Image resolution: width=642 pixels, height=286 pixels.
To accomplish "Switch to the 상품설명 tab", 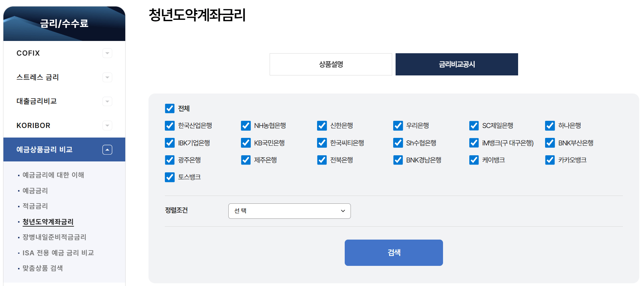I will [331, 64].
